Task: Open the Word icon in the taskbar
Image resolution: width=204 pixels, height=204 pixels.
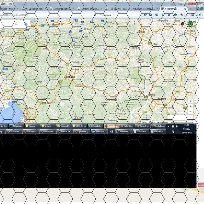Action: pos(111,132)
